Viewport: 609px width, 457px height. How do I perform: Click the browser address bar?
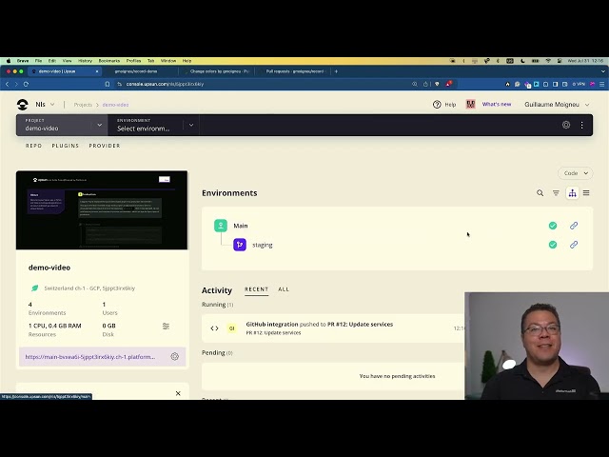click(x=265, y=84)
